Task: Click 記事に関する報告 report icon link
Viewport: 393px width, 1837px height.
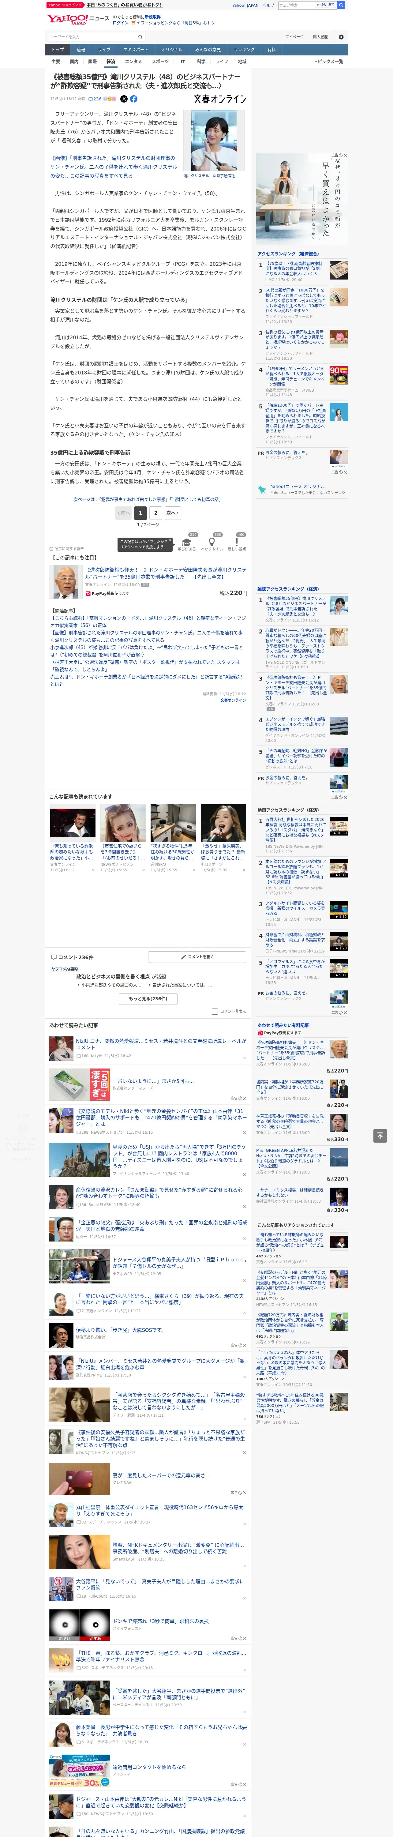Action: (66, 549)
